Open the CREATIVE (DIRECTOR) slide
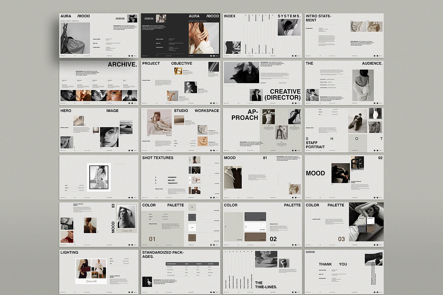 [x=262, y=83]
